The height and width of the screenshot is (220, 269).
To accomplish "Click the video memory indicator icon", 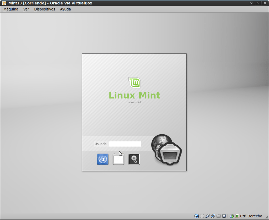I will 224,216.
